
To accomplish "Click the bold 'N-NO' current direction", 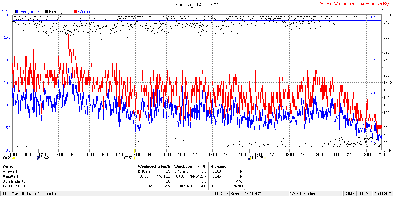I will coord(238,186).
